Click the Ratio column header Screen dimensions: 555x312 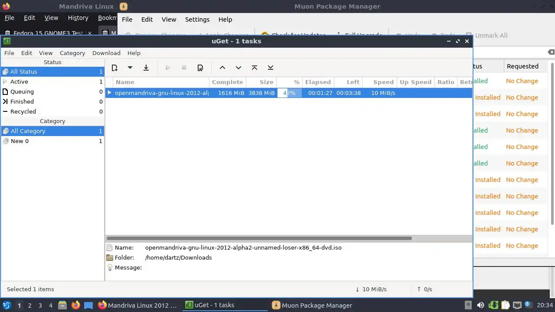tap(446, 82)
